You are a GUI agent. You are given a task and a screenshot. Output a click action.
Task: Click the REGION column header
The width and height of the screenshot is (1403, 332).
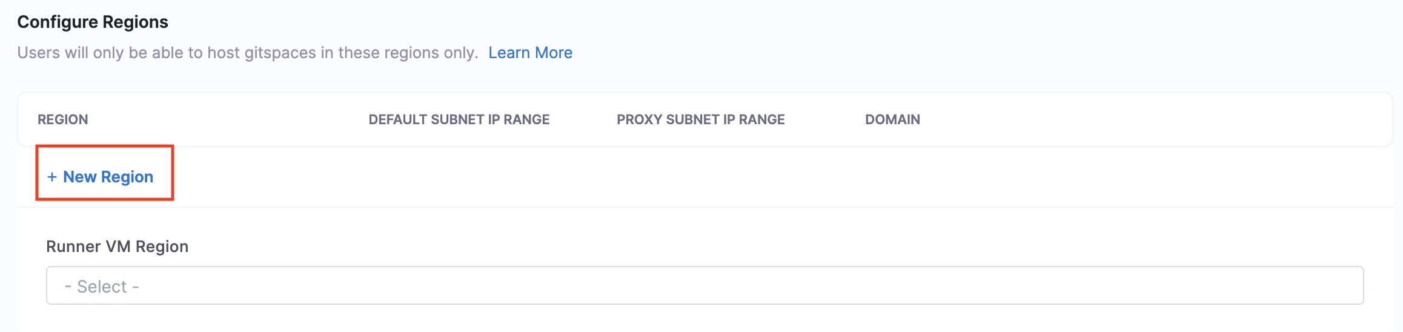coord(63,119)
